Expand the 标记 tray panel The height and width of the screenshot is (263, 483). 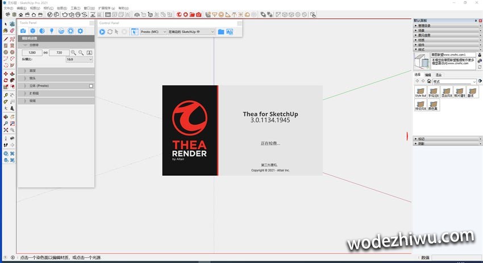click(447, 139)
